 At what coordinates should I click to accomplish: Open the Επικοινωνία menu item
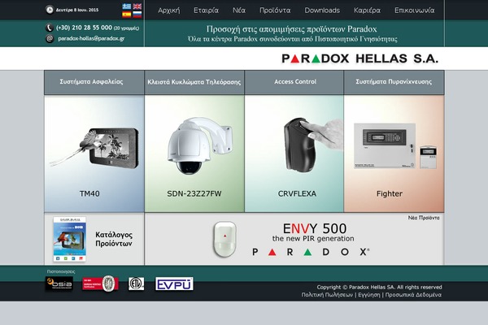[414, 11]
